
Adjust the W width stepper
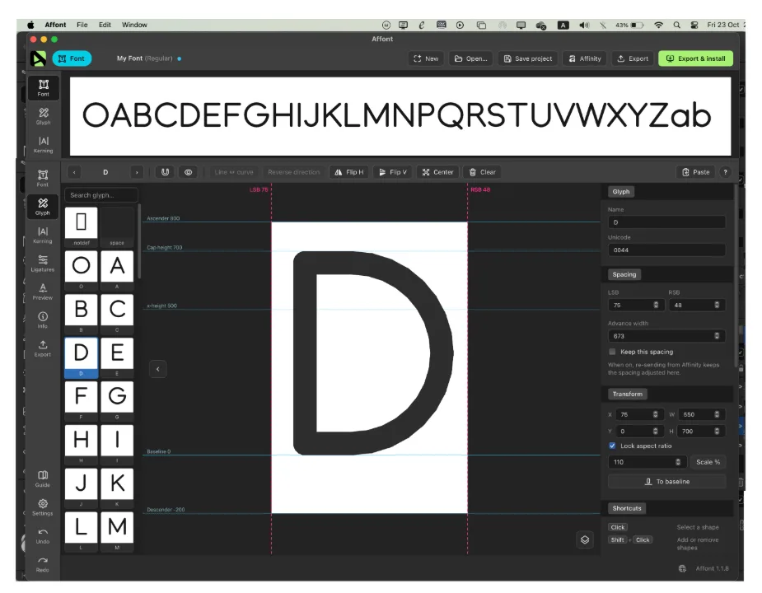(717, 414)
